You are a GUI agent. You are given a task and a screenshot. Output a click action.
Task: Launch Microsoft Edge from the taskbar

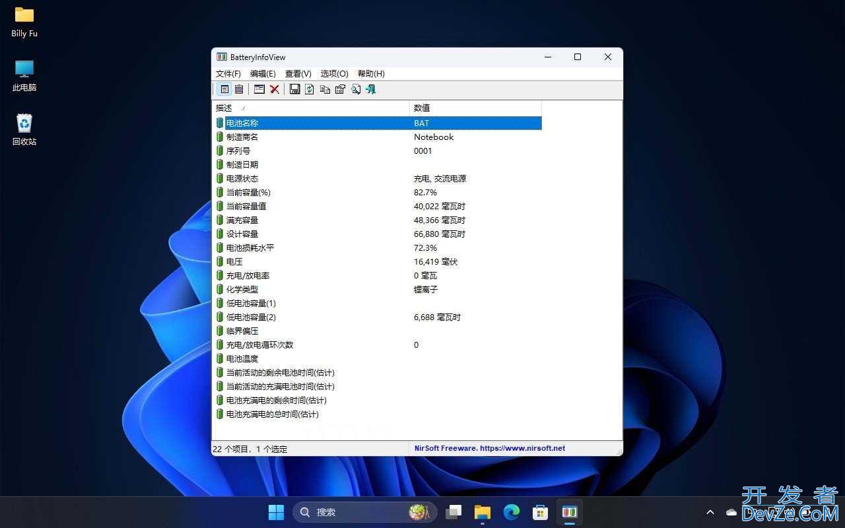[x=512, y=511]
